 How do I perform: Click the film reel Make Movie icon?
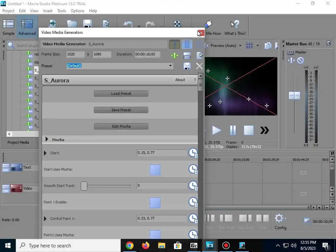tap(178, 24)
